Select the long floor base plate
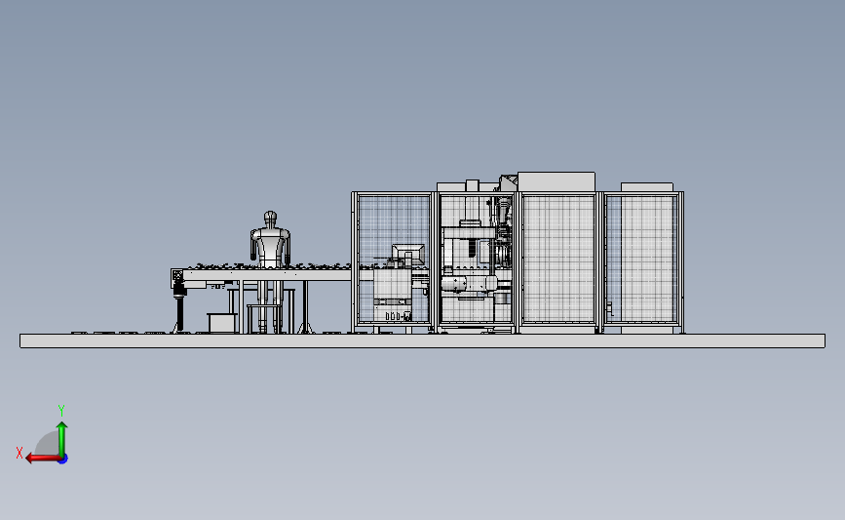The width and height of the screenshot is (845, 520). (423, 340)
